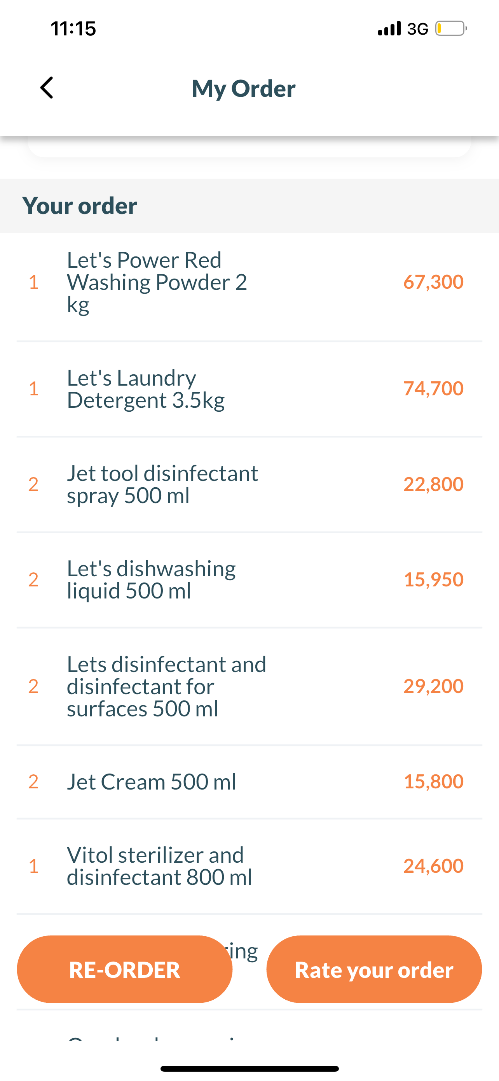Tap the back arrow icon
The image size is (499, 1081).
pos(47,88)
